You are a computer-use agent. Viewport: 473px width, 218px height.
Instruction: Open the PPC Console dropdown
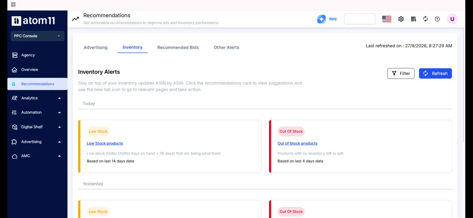coord(37,36)
